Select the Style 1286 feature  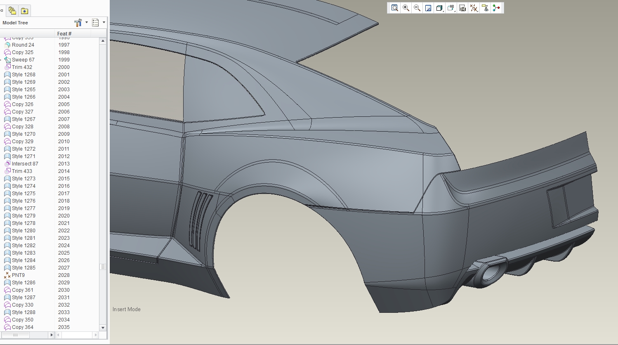point(24,283)
